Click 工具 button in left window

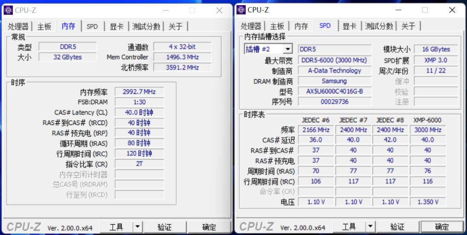click(x=117, y=227)
